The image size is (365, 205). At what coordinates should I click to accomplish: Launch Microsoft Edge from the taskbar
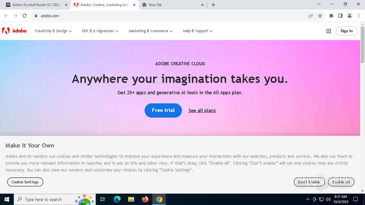pyautogui.click(x=117, y=199)
